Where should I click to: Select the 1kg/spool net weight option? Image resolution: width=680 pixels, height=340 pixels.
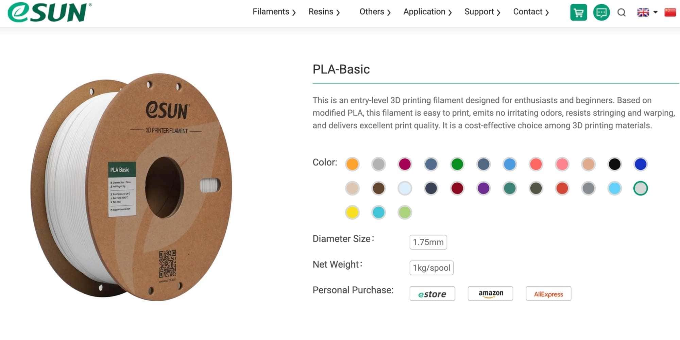pos(431,268)
